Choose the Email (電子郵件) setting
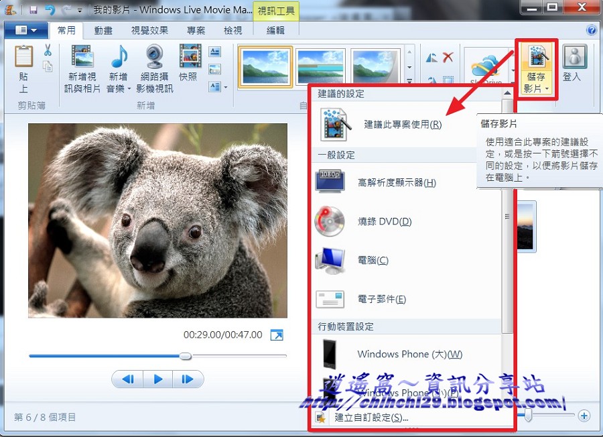 click(x=406, y=299)
